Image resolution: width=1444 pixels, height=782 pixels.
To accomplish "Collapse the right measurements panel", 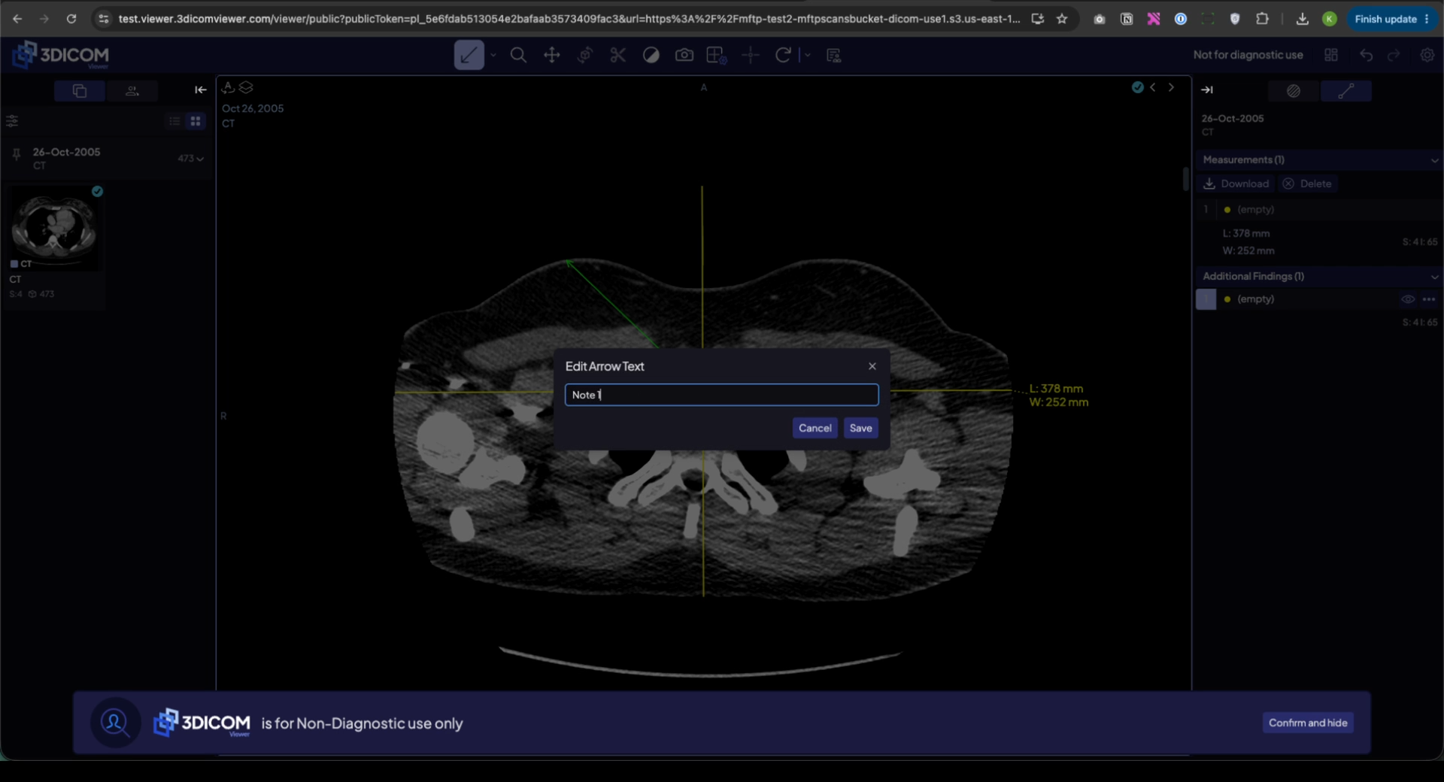I will click(x=1207, y=89).
